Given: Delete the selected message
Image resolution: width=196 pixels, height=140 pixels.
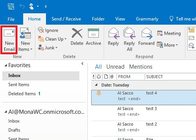Looking at the screenshot, I should [77, 37].
